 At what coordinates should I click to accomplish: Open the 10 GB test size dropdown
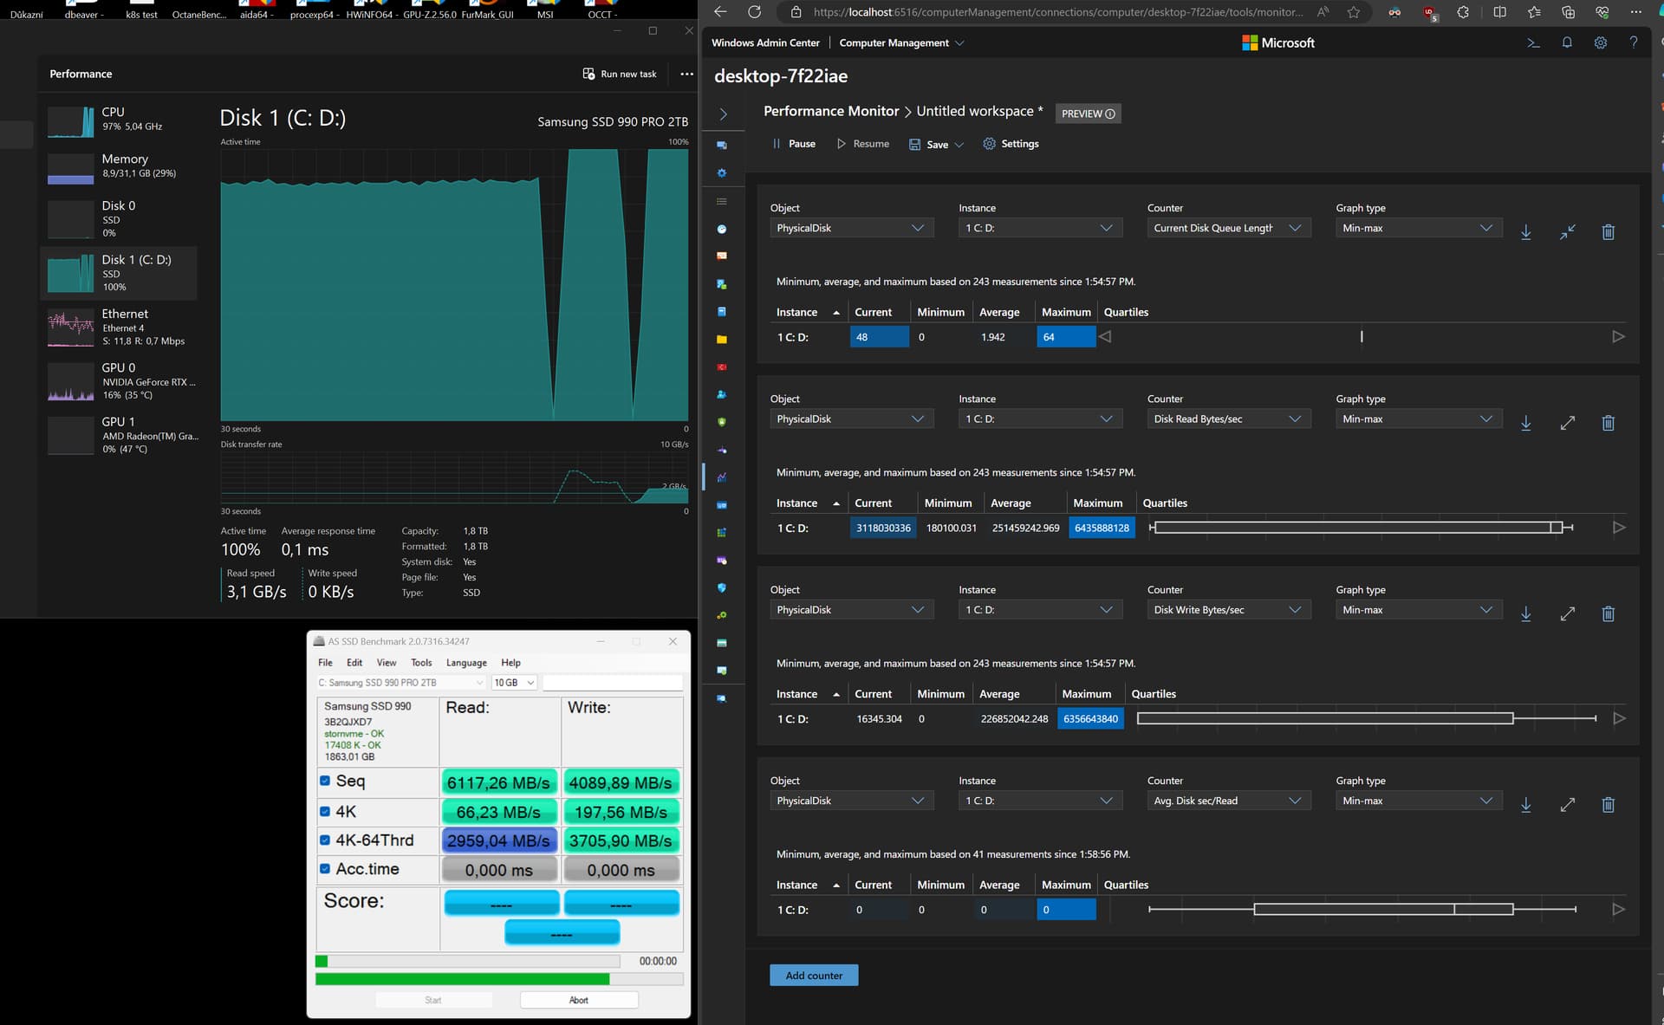click(514, 683)
